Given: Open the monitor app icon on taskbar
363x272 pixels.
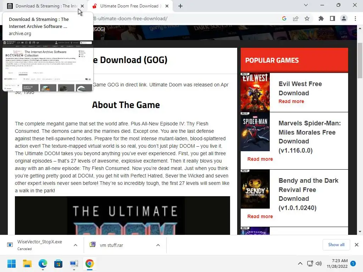Looking at the screenshot, I should [74, 263].
